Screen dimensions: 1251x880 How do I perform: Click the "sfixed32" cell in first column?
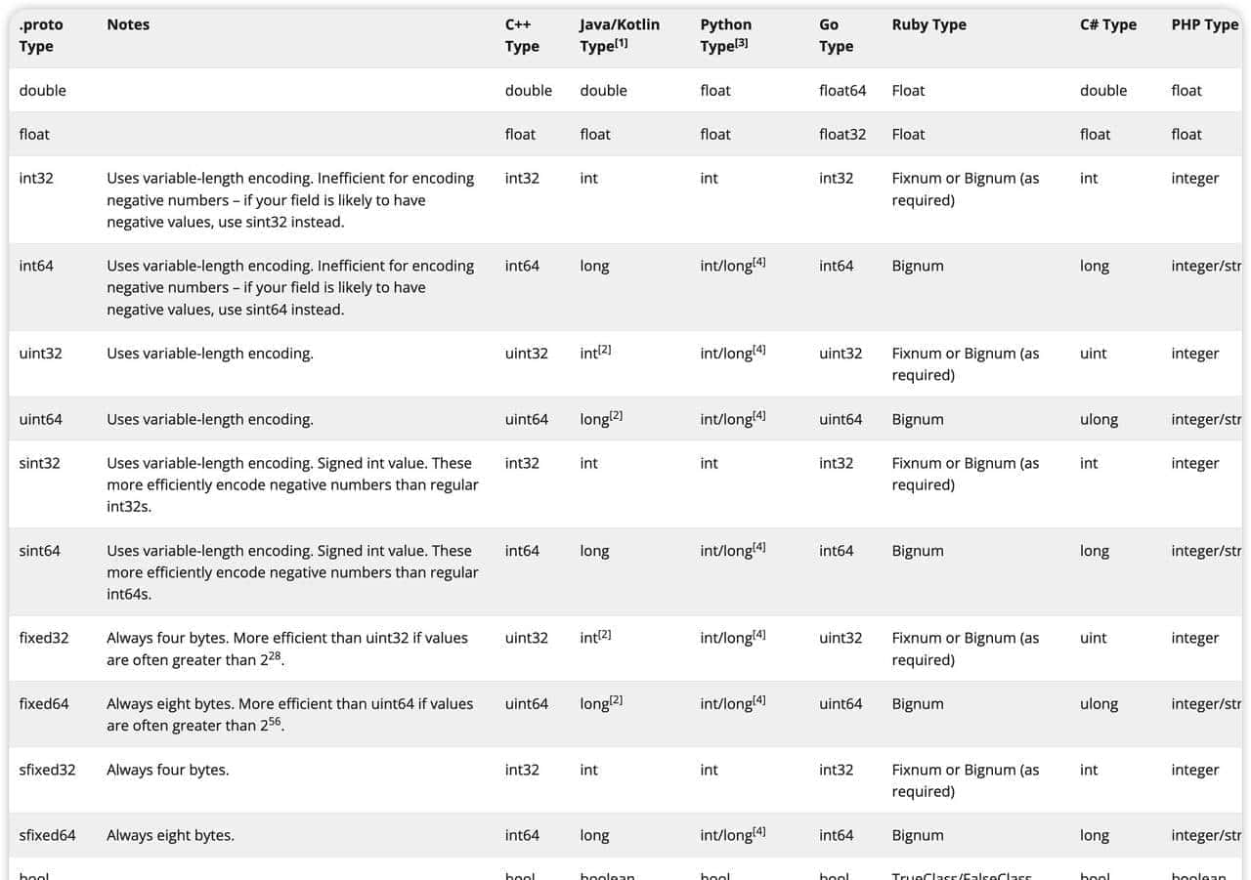(47, 770)
